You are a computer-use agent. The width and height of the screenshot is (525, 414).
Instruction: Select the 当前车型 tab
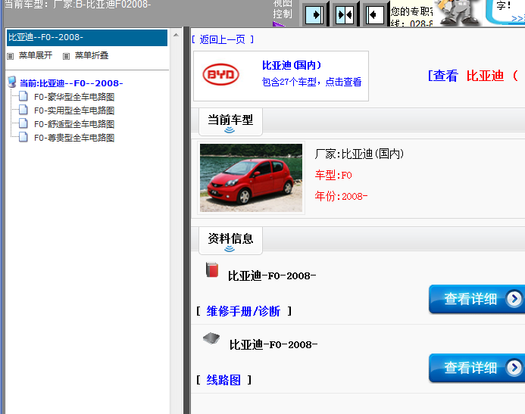tap(230, 122)
